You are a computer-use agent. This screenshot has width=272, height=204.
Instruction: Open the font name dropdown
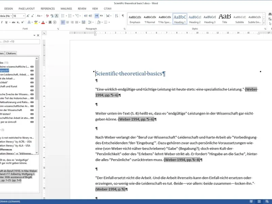[11, 16]
